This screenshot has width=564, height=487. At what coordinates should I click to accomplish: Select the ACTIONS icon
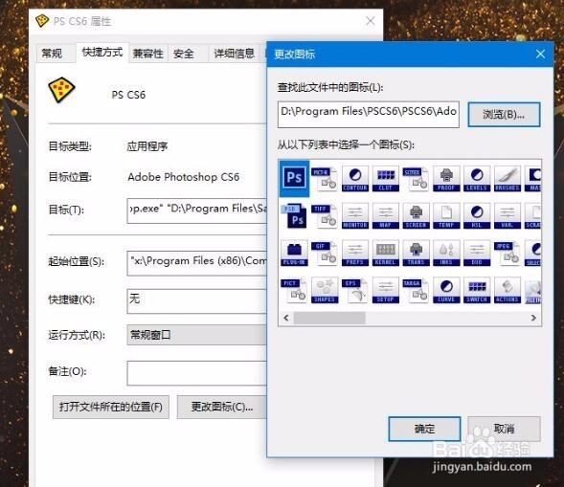coord(508,290)
